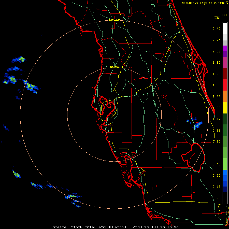Click the 0.32 legend value

(x=217, y=176)
